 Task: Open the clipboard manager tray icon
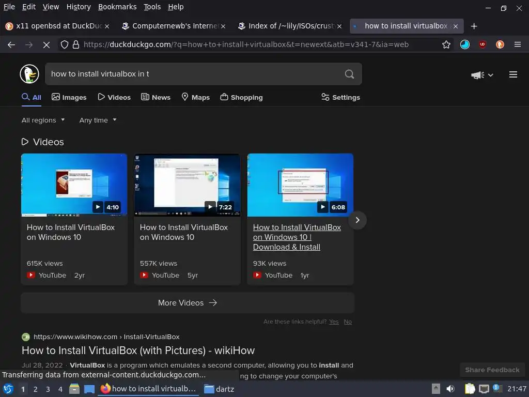(470, 389)
